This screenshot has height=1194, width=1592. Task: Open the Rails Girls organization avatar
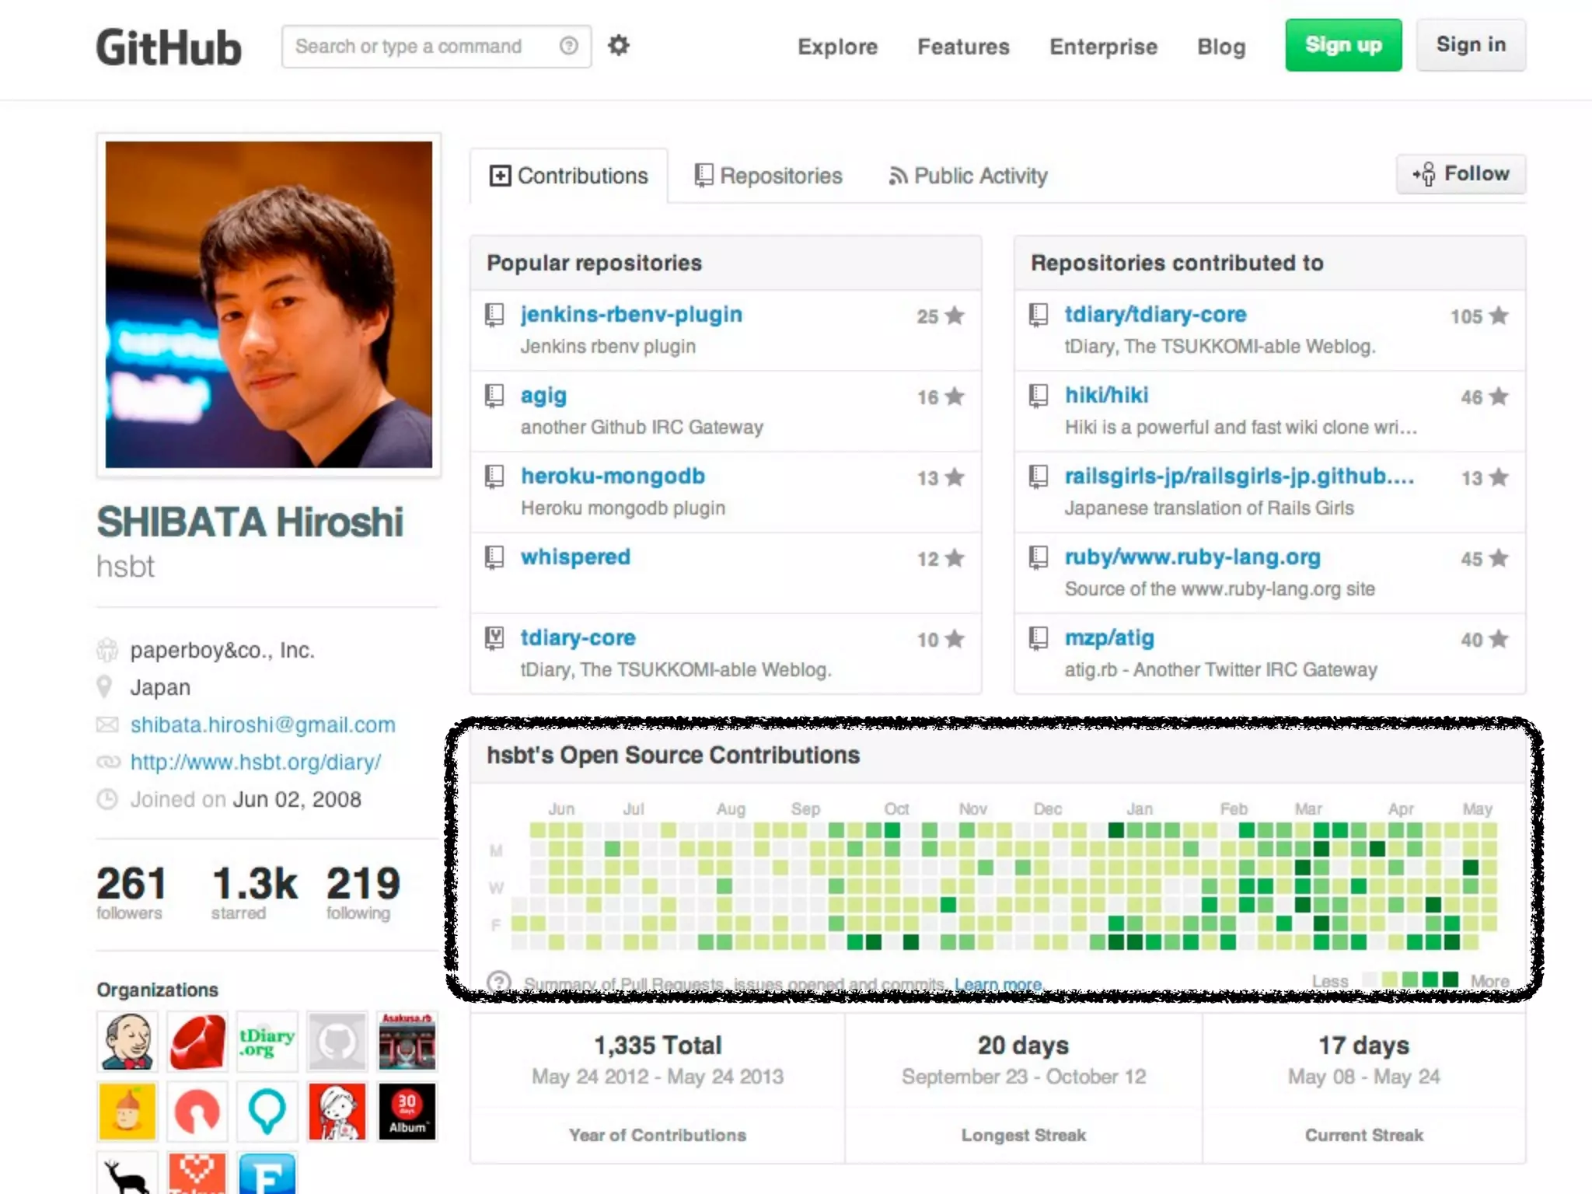[337, 1112]
